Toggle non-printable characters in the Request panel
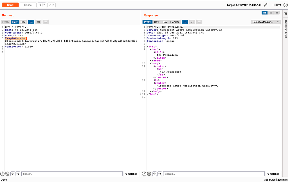Viewport: 288px width, 182px height. [x=38, y=22]
